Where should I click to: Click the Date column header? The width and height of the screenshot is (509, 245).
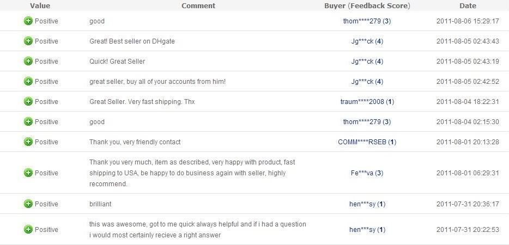[468, 5]
